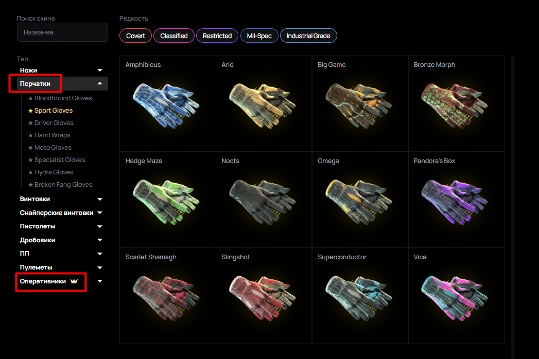Image resolution: width=539 pixels, height=359 pixels.
Task: Choose the Nocts gloves skin
Action: (x=264, y=200)
